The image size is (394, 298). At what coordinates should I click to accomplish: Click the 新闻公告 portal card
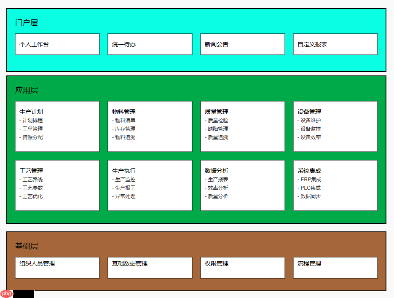[242, 44]
